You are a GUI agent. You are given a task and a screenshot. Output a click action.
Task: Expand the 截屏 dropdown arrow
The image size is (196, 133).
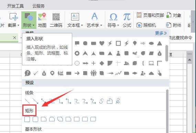[x=18, y=25]
